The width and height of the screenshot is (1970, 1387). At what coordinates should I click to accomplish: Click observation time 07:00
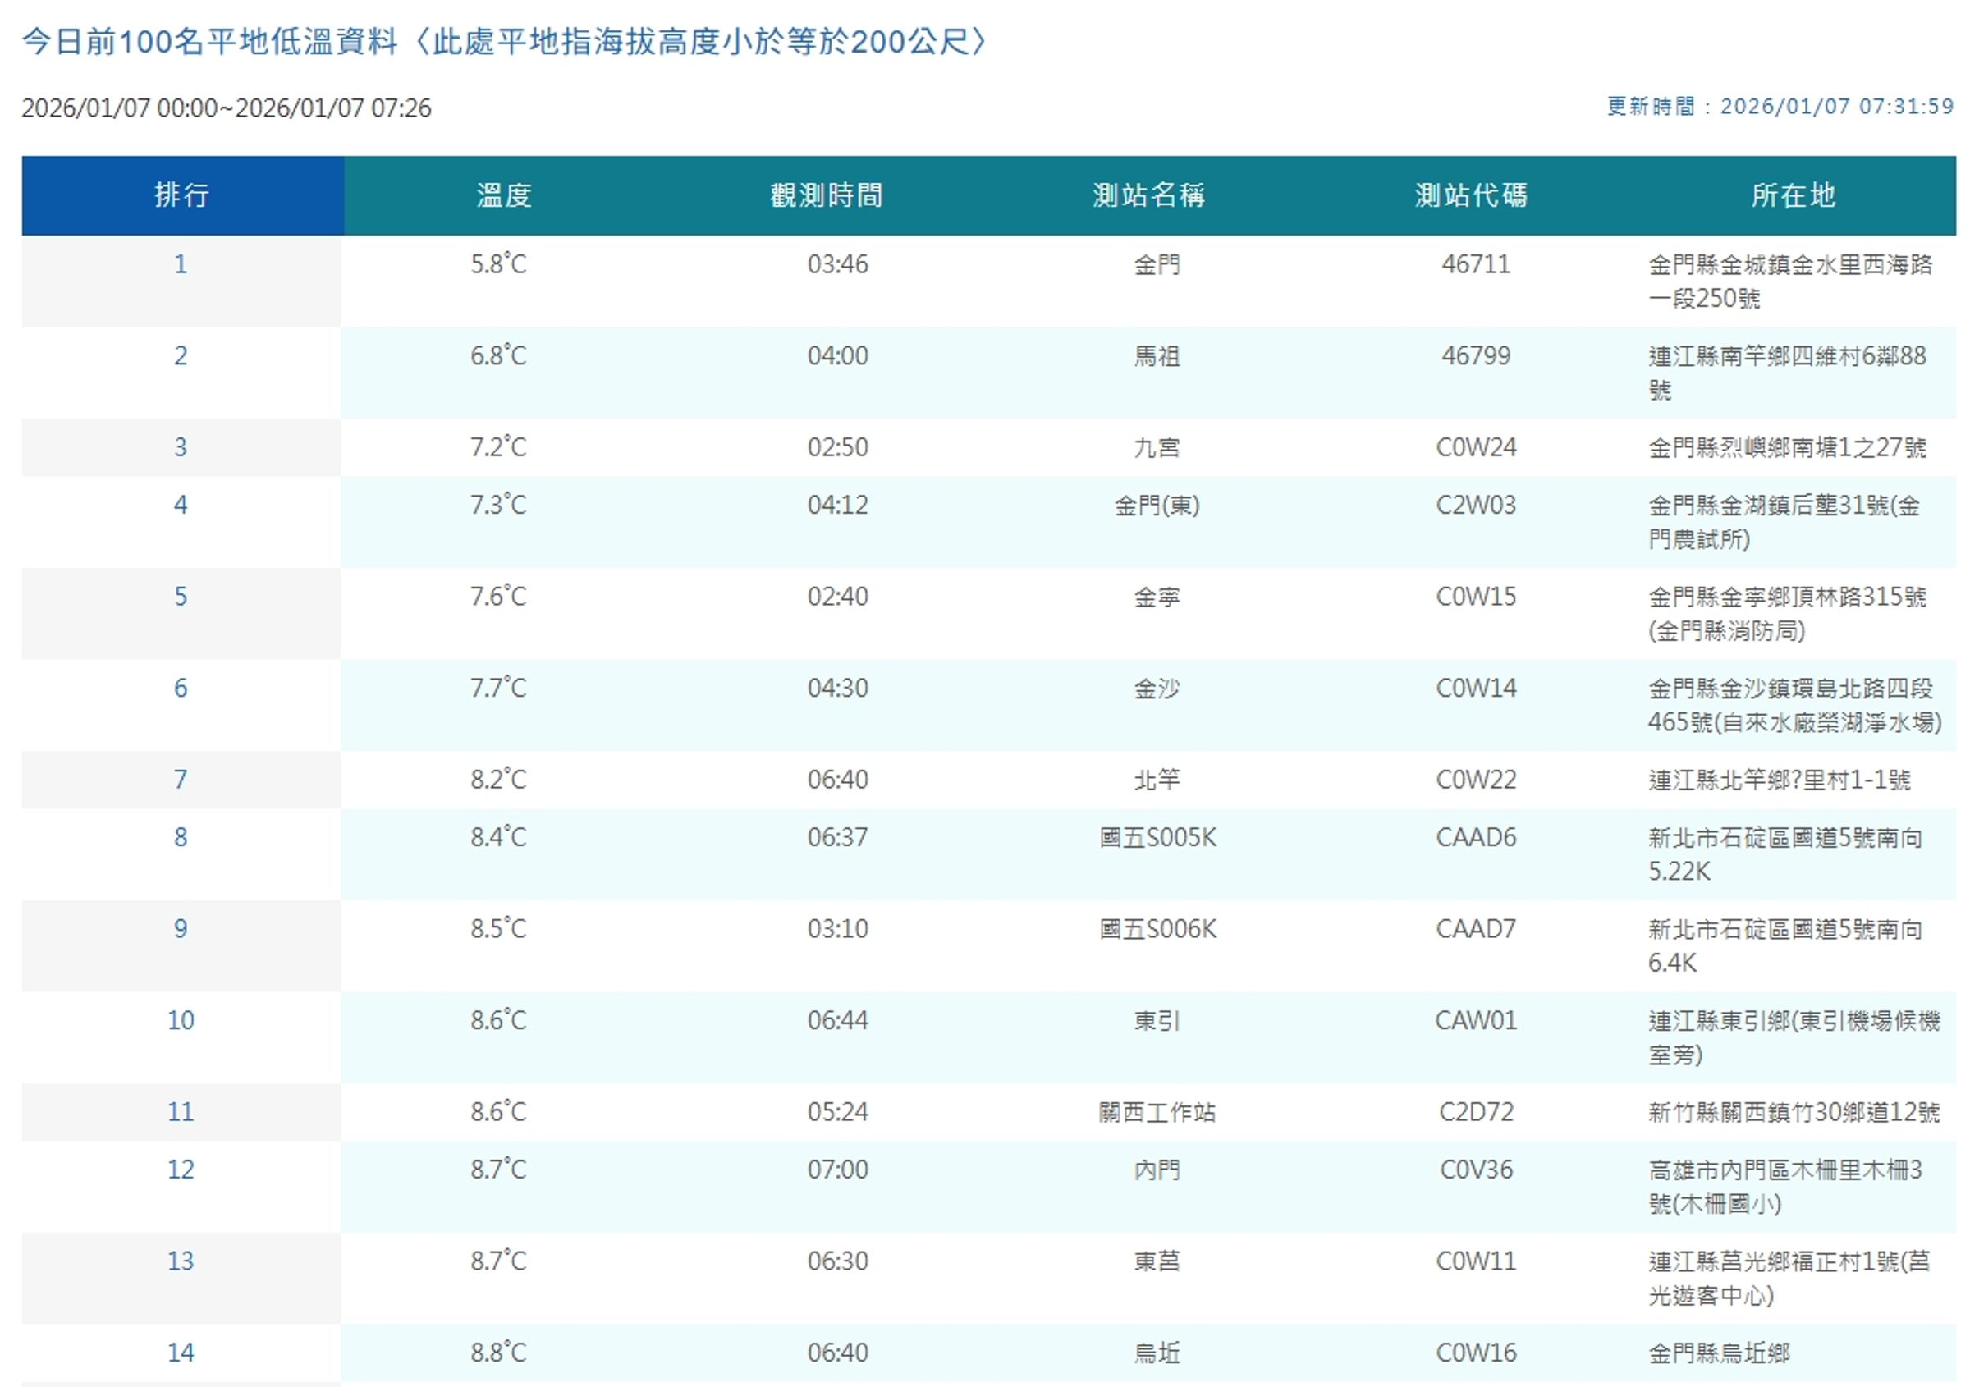coord(837,1171)
